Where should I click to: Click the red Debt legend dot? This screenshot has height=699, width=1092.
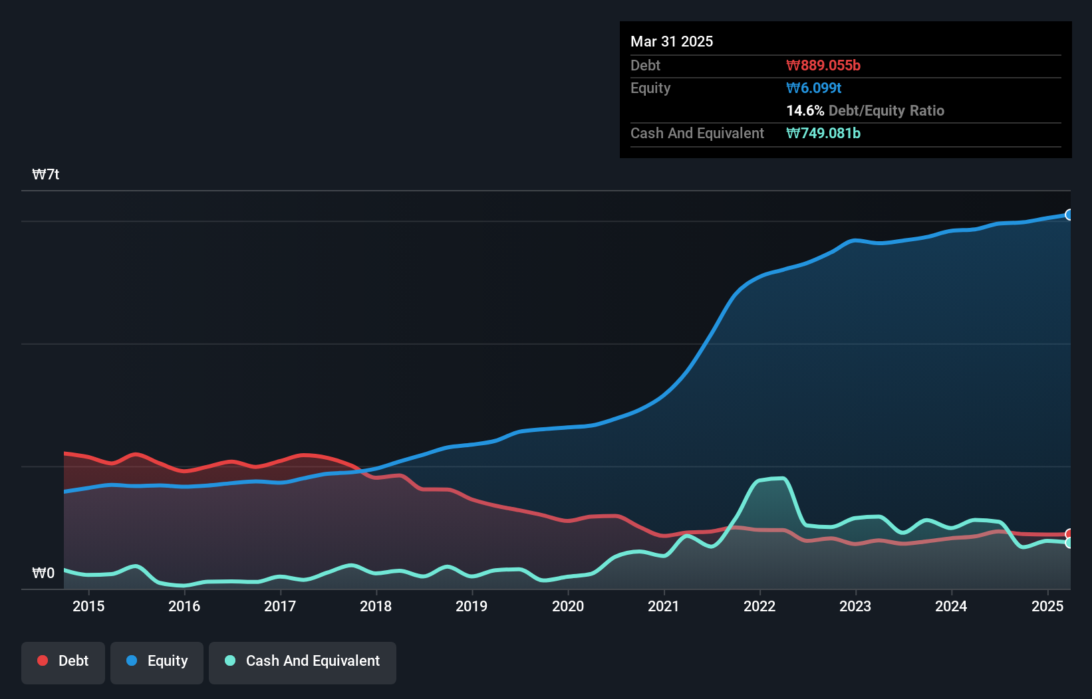tap(43, 660)
